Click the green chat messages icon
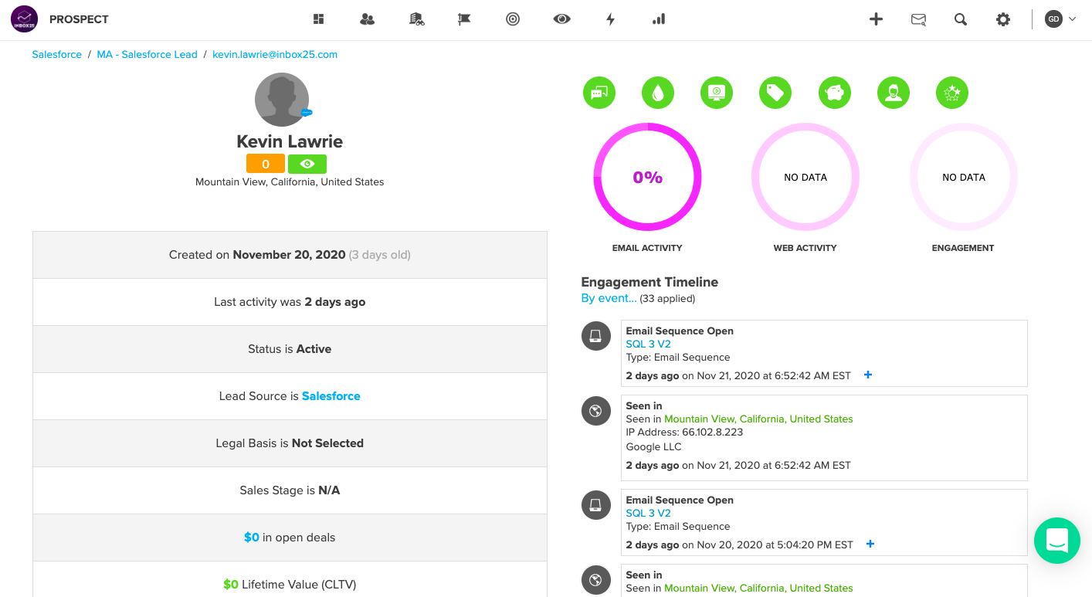1092x597 pixels. pos(599,93)
